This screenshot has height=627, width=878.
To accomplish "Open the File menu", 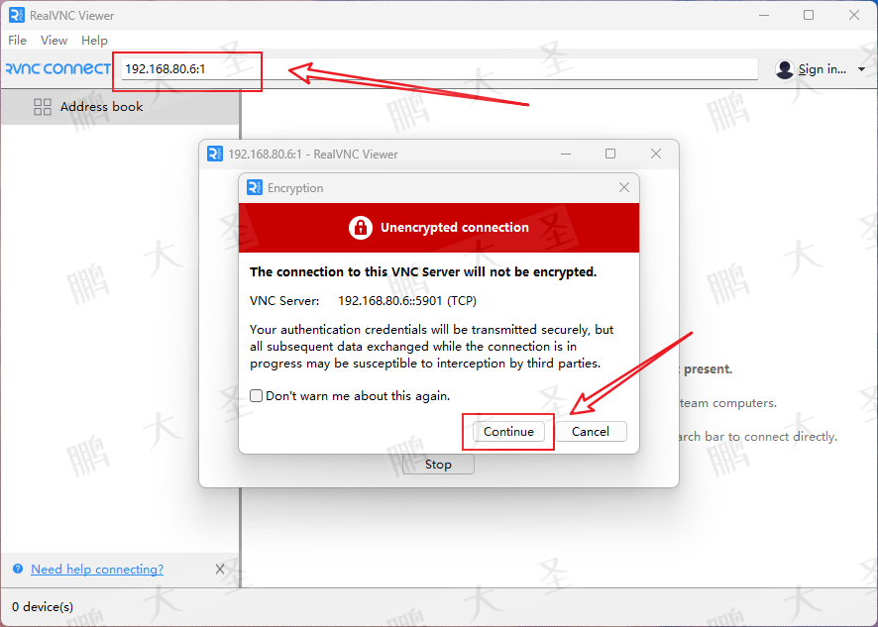I will pos(17,41).
